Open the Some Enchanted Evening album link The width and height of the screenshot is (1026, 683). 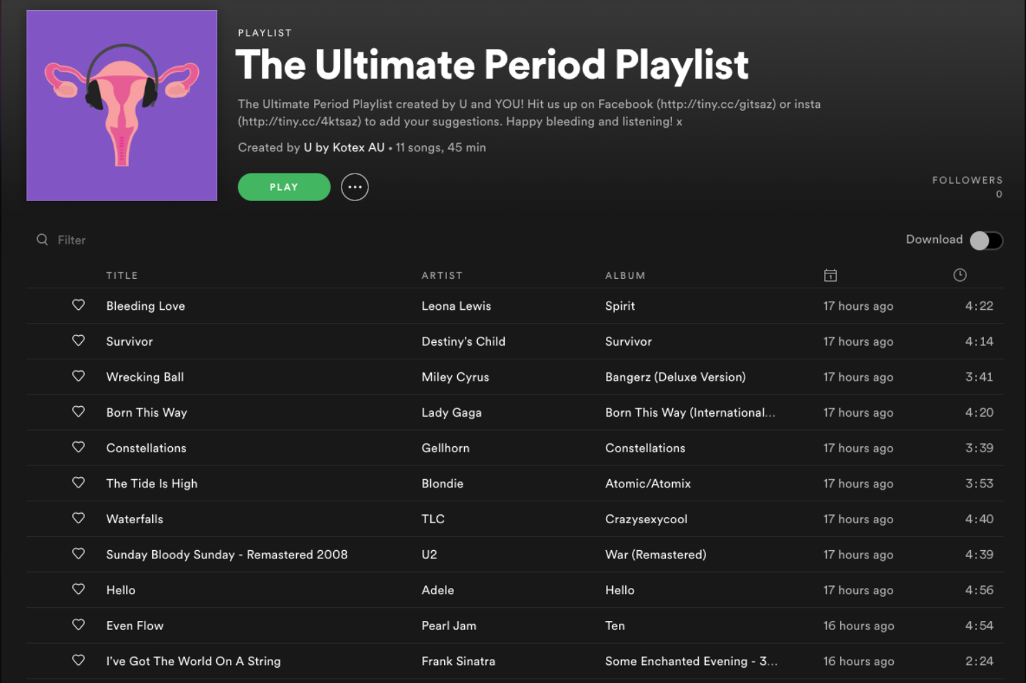pos(691,661)
